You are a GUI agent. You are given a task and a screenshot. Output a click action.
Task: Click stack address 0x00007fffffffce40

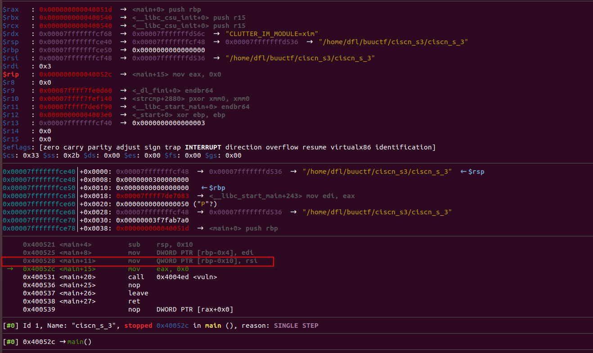coord(40,172)
